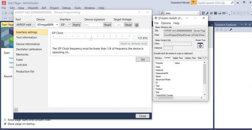Open the Properties wrench icon in toolbar
Viewport: 252px width, 130px height.
click(x=207, y=13)
